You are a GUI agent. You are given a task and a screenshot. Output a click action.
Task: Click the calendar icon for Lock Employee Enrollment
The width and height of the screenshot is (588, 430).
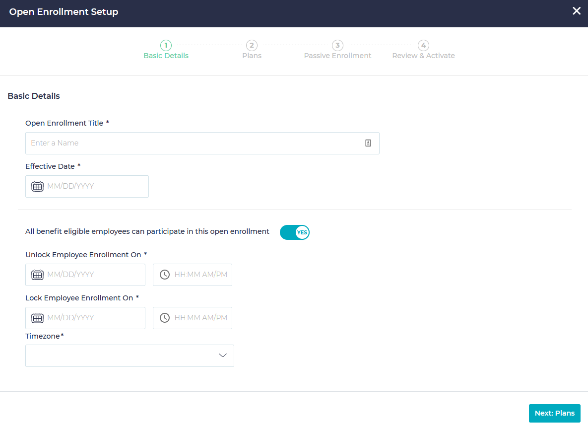tap(37, 318)
